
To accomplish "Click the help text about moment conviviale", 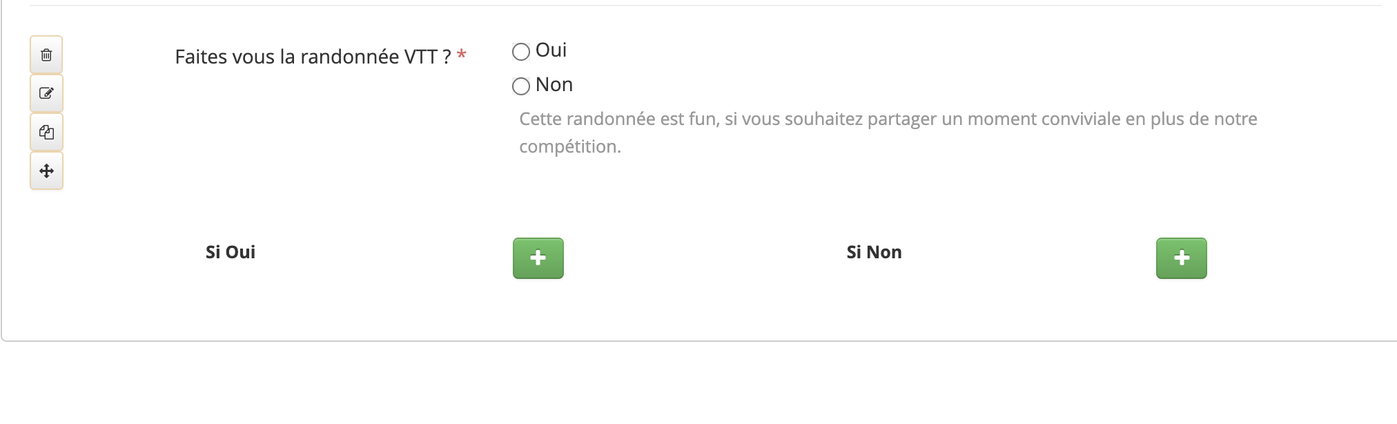I will (x=888, y=133).
